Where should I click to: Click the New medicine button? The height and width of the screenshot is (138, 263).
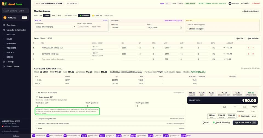tap(252, 38)
